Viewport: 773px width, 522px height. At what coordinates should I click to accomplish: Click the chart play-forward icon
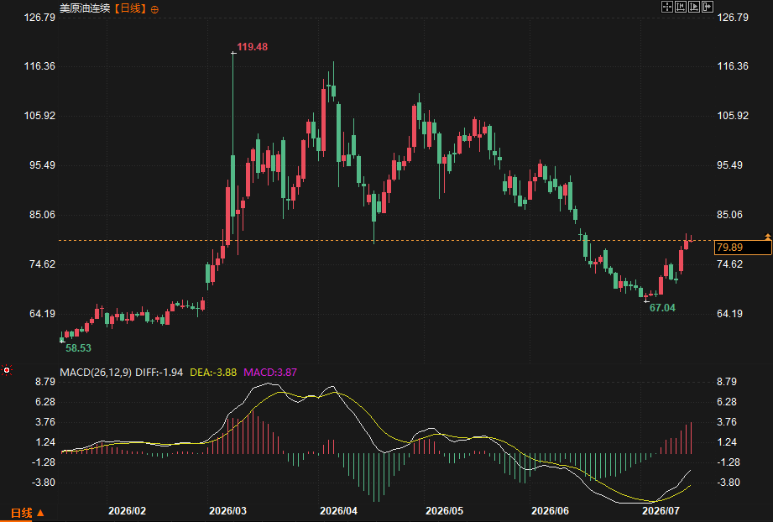[x=694, y=7]
